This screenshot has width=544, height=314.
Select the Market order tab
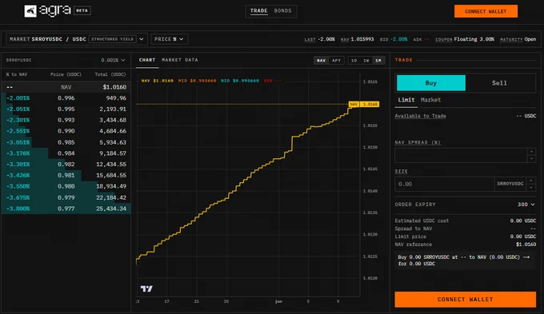tap(430, 100)
